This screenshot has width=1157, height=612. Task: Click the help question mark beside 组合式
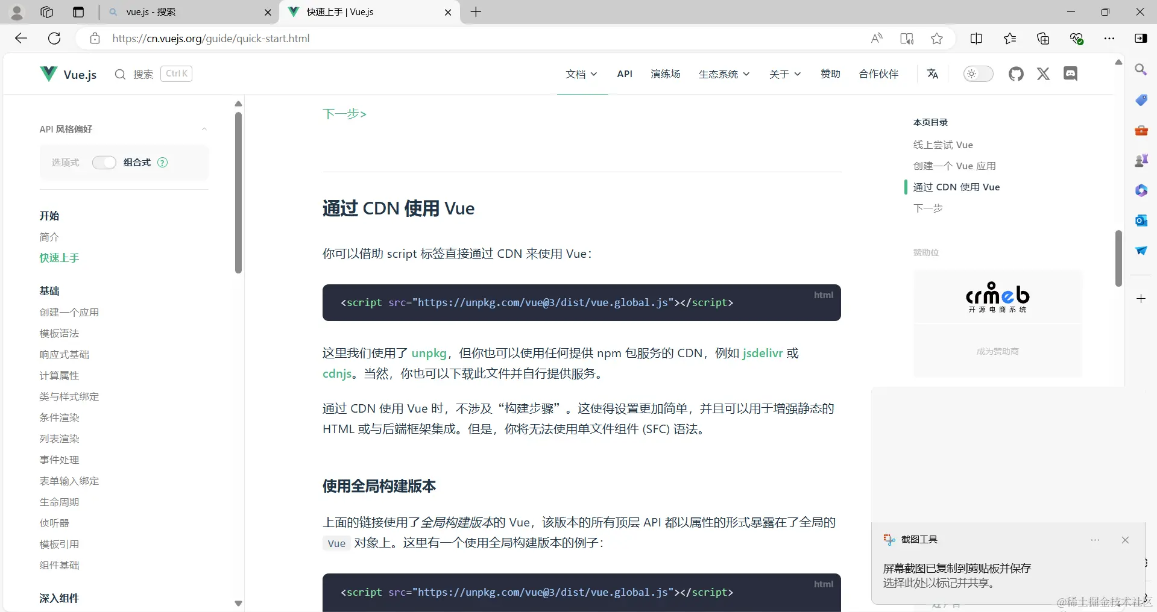pos(162,163)
